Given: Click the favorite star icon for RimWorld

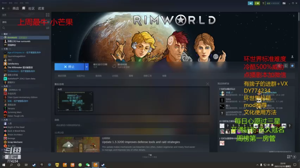Looking at the screenshot, I should point(292,66).
